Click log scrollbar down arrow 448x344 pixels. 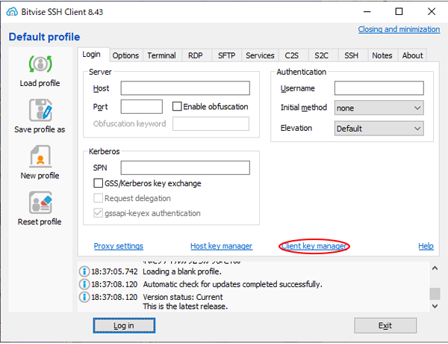point(435,306)
